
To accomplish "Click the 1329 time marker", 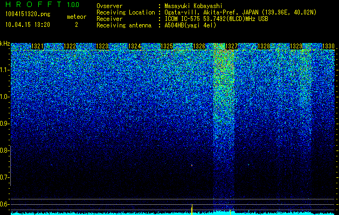I will 296,46.
